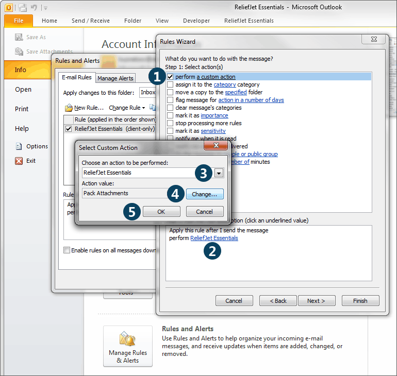
Task: Click the Manage Rules & Alerts bell icon
Action: tap(128, 338)
